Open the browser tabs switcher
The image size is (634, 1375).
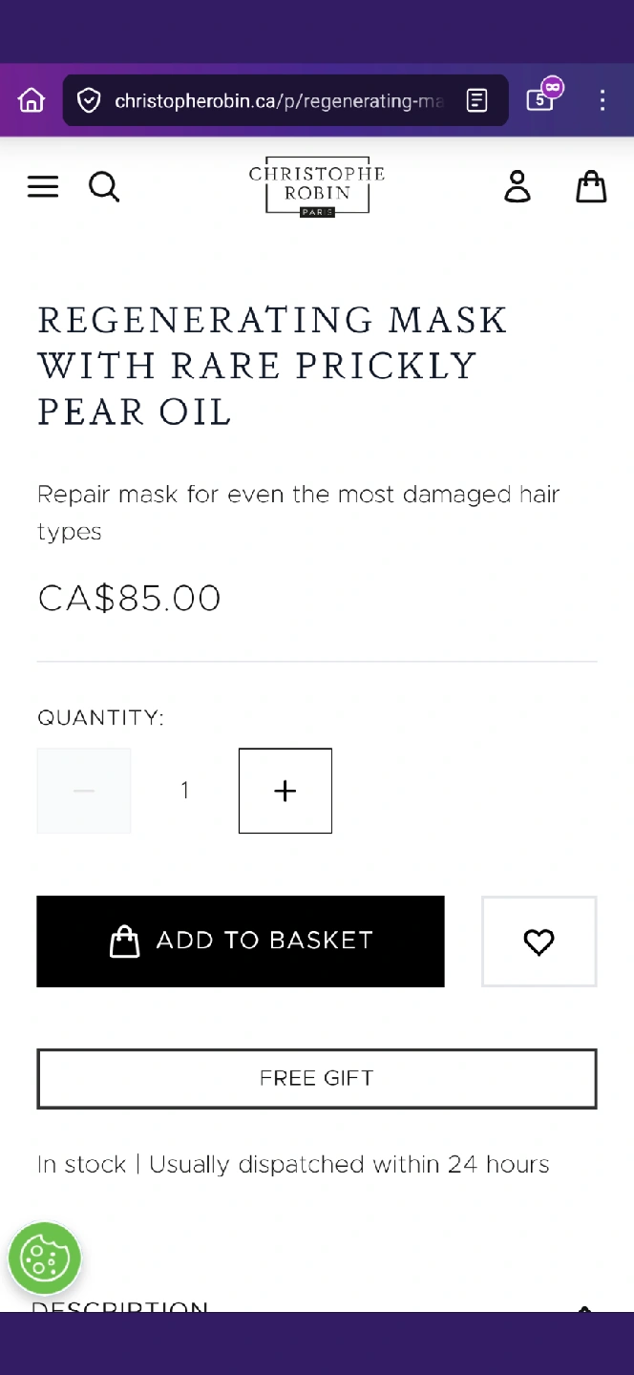click(540, 99)
